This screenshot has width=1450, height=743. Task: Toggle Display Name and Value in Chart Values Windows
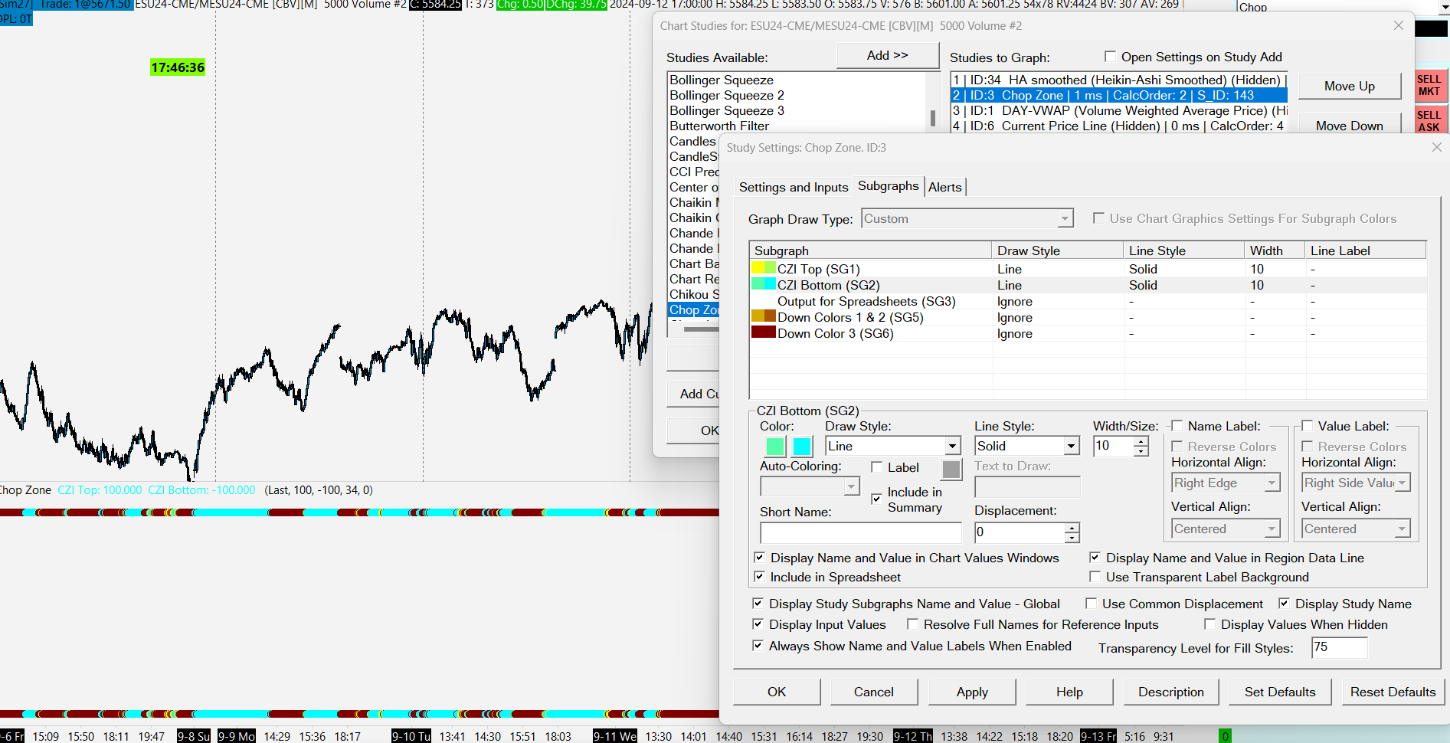coord(760,558)
